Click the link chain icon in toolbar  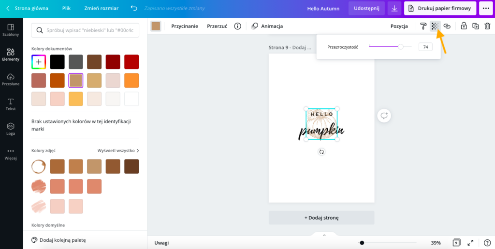click(447, 26)
